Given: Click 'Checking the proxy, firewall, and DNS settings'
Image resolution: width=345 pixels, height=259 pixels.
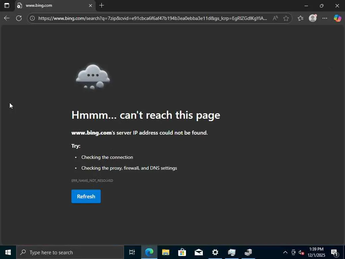Looking at the screenshot, I should pos(129,168).
